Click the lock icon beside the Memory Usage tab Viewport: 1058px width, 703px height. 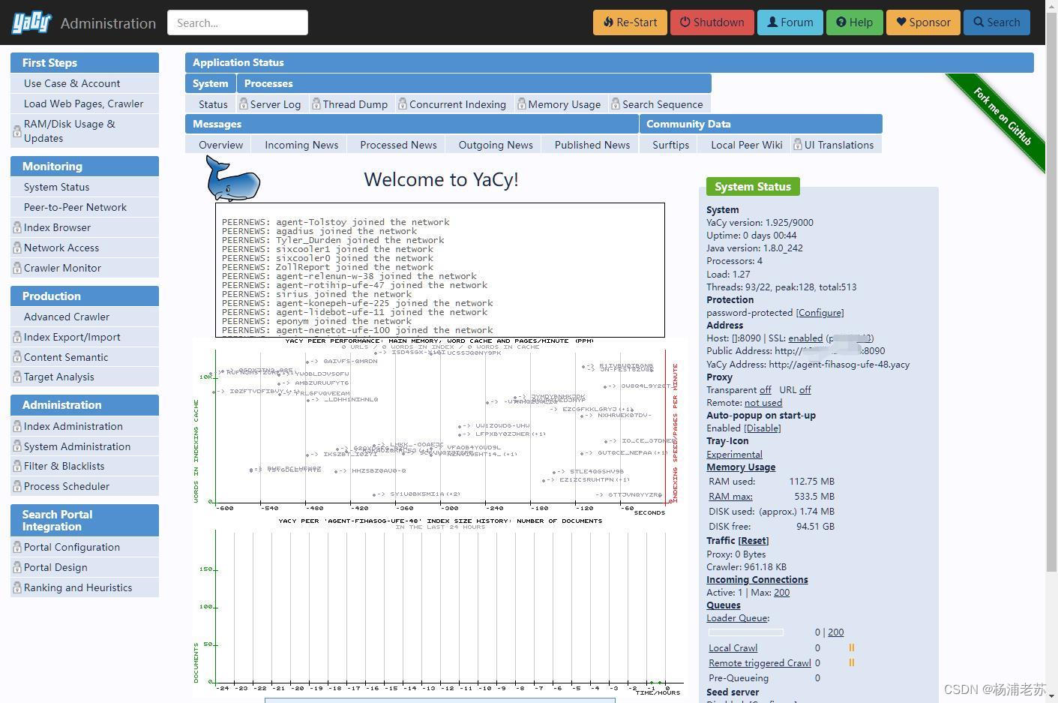pyautogui.click(x=521, y=104)
